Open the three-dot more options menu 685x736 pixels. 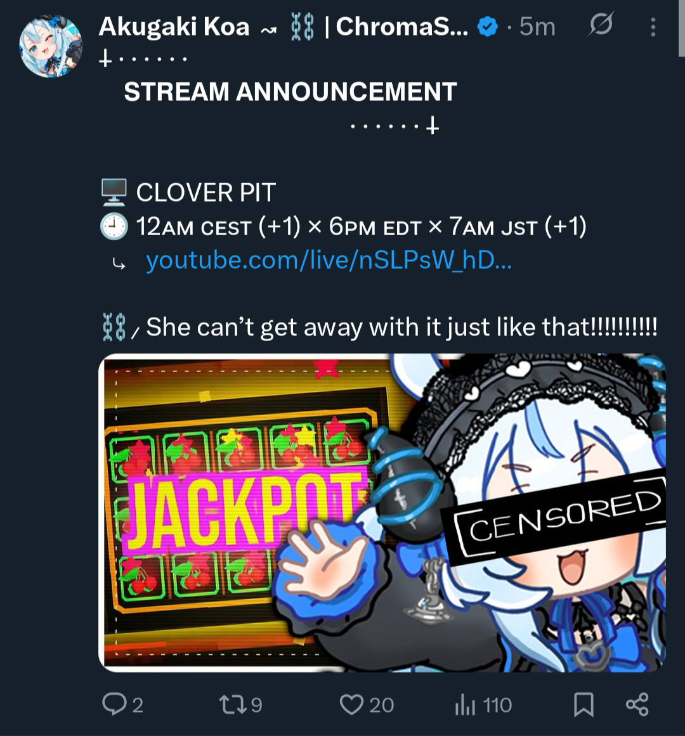(653, 27)
